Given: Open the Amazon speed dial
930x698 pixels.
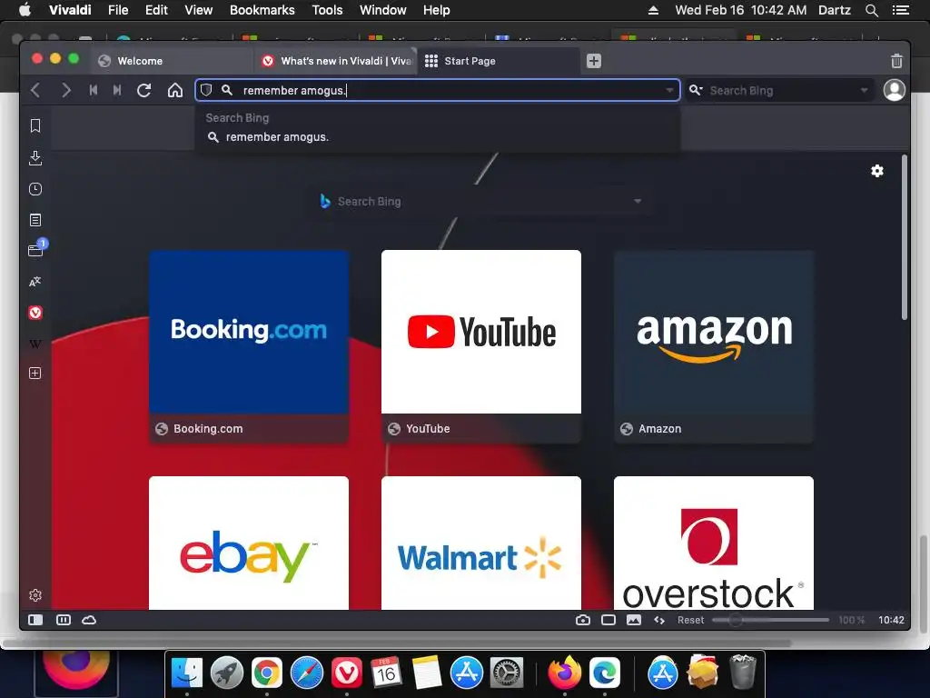Looking at the screenshot, I should point(714,346).
